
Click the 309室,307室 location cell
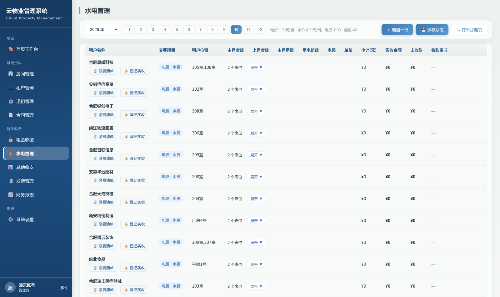[x=204, y=242]
